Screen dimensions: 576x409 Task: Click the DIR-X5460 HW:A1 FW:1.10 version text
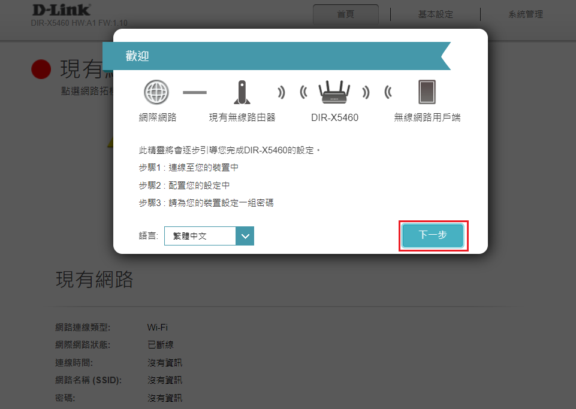pyautogui.click(x=79, y=23)
